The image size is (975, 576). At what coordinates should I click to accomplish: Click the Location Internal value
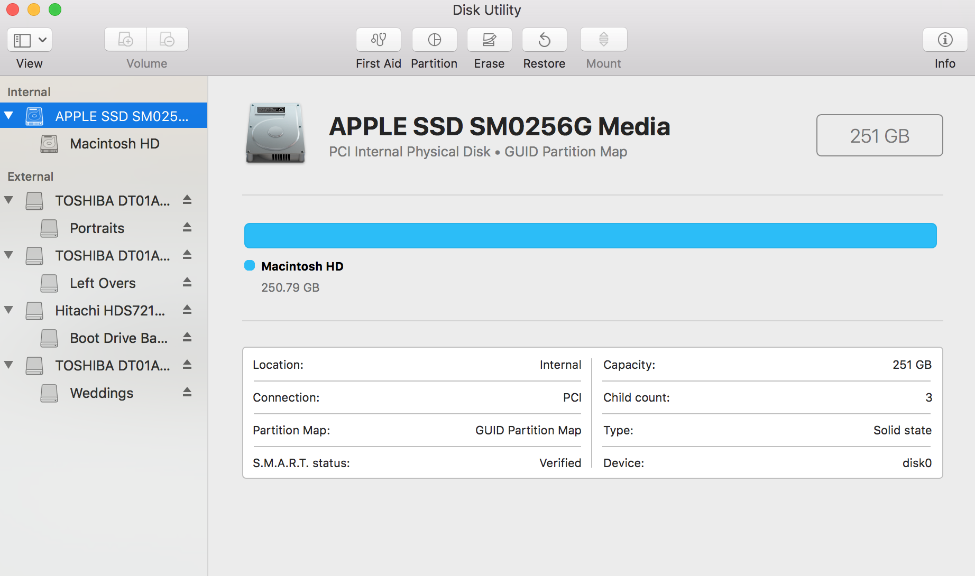tap(560, 365)
